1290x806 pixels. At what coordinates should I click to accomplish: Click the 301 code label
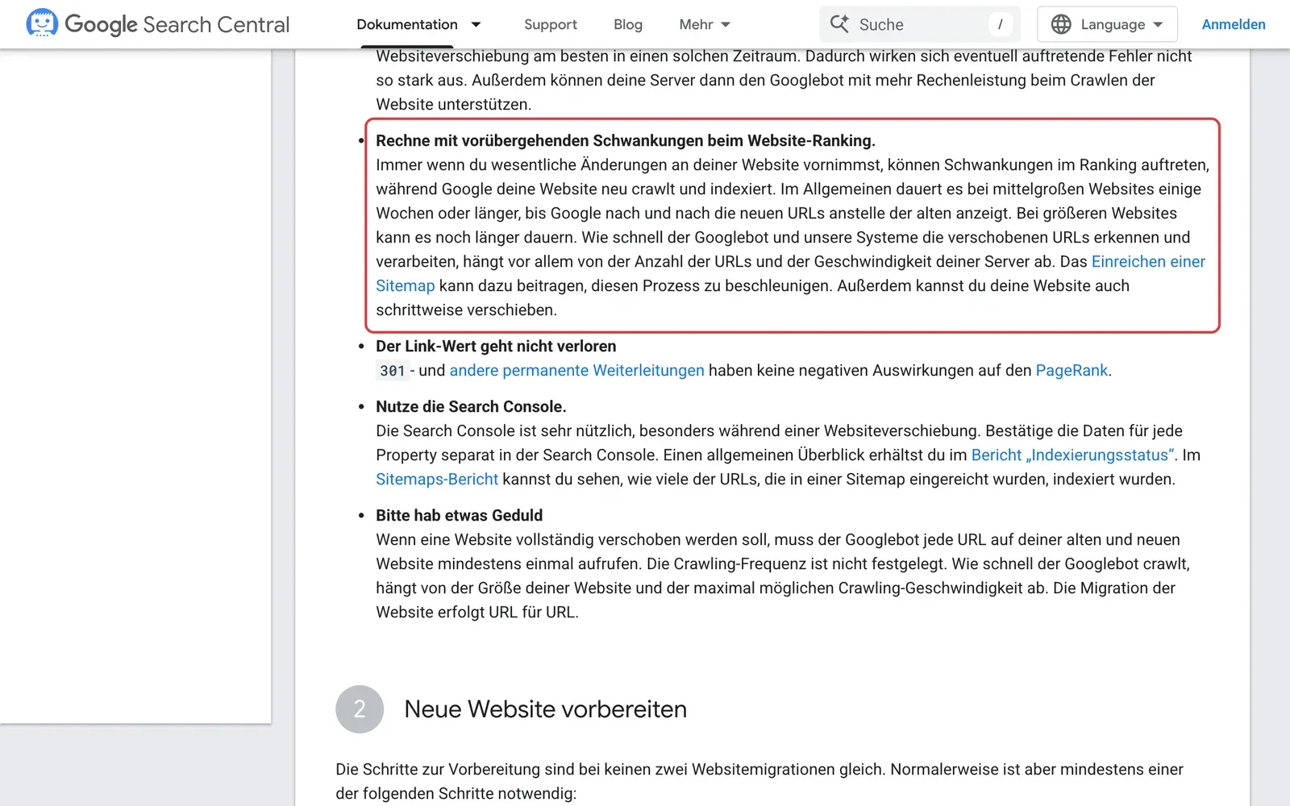392,371
